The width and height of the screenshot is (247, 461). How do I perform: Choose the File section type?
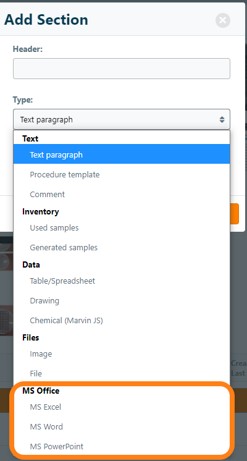(122, 373)
